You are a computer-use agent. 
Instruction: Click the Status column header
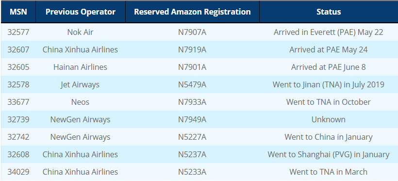329,12
